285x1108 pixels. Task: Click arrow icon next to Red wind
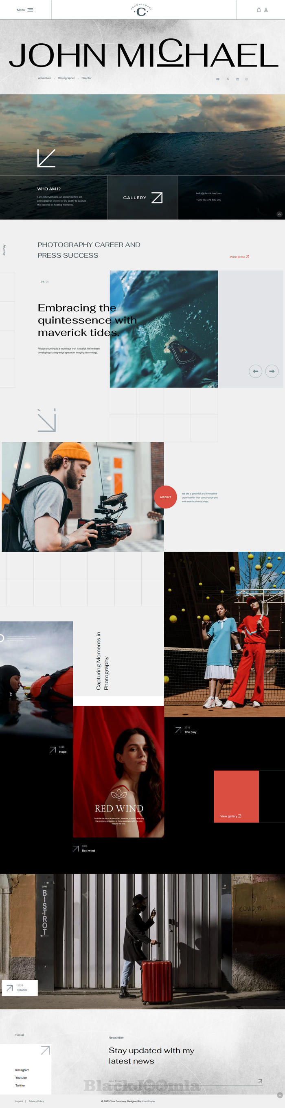click(x=76, y=849)
